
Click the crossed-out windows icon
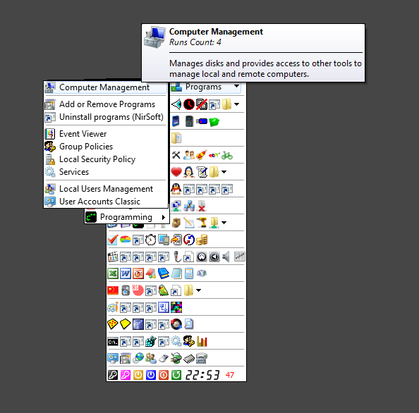tap(202, 104)
